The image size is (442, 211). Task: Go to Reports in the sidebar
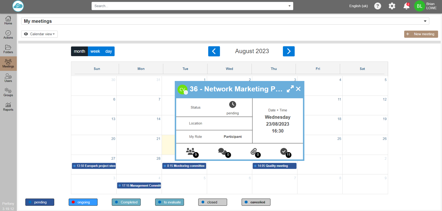(8, 107)
